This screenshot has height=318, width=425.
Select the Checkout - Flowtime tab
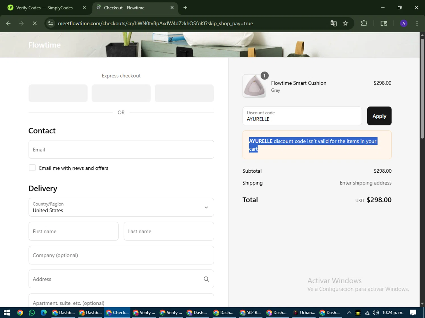coord(124,8)
